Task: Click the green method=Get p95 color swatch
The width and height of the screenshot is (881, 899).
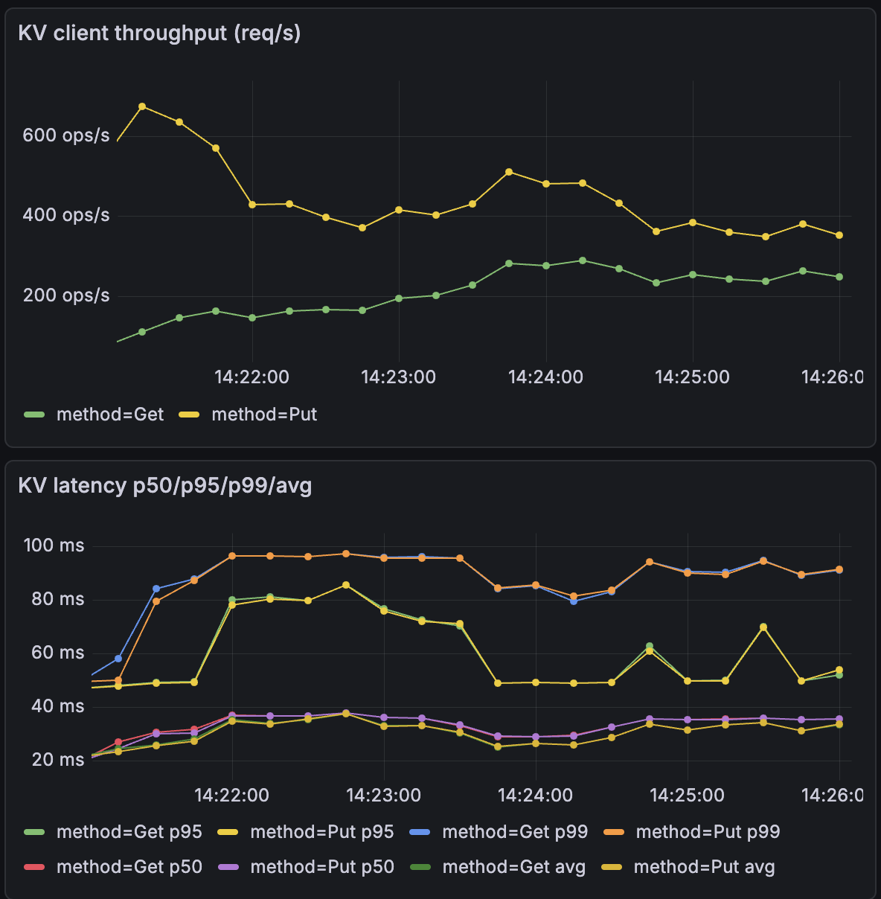Action: pyautogui.click(x=34, y=832)
